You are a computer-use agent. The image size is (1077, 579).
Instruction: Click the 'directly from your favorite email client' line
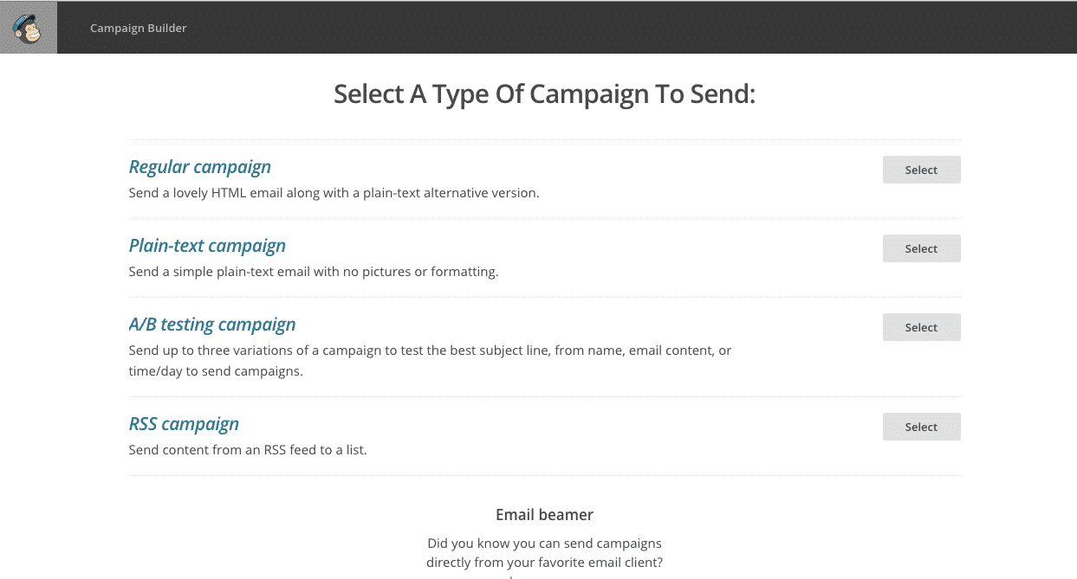pyautogui.click(x=544, y=562)
